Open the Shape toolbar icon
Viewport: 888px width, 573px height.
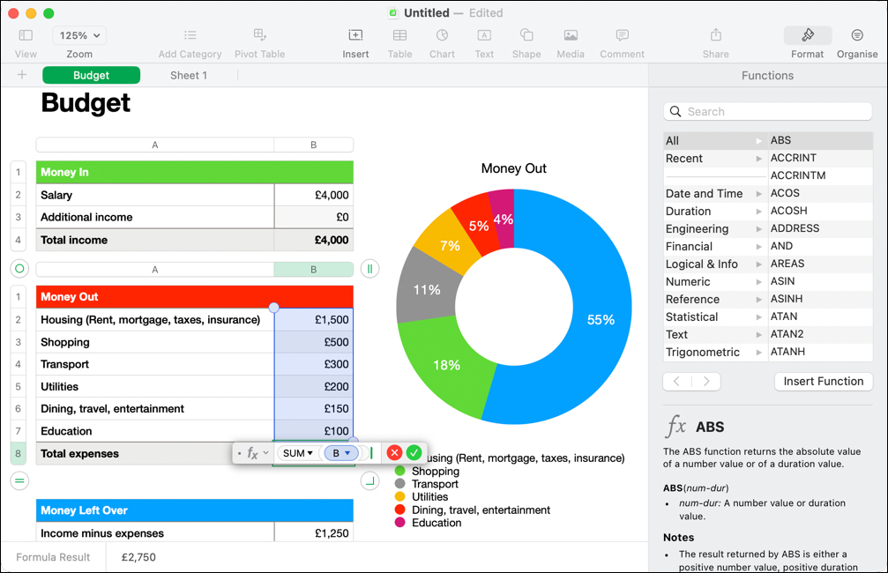click(x=526, y=35)
